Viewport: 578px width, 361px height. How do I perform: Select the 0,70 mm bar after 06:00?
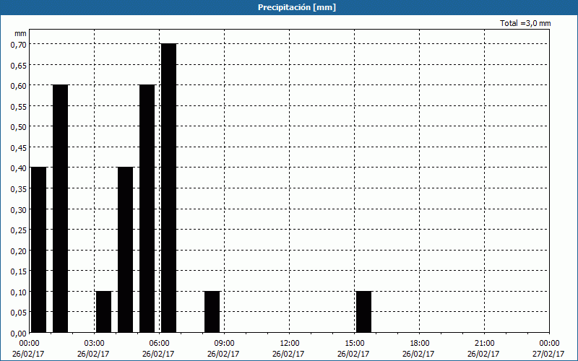click(169, 188)
